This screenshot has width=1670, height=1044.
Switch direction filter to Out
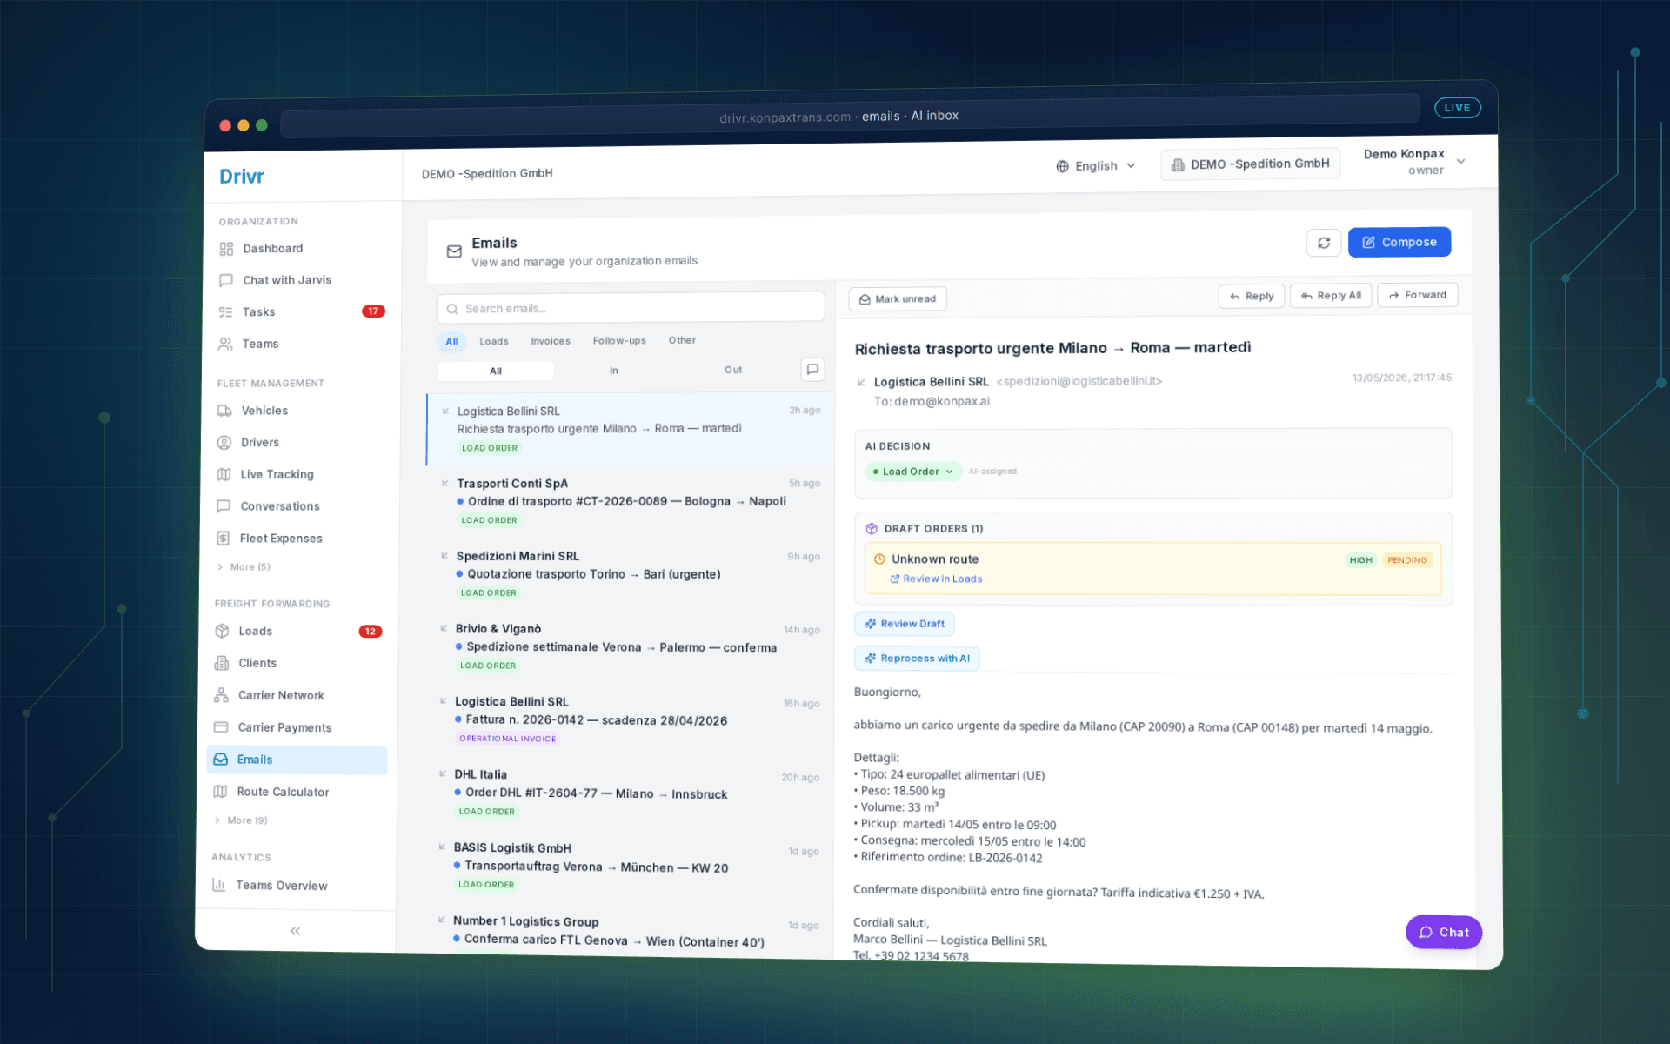[x=733, y=370]
